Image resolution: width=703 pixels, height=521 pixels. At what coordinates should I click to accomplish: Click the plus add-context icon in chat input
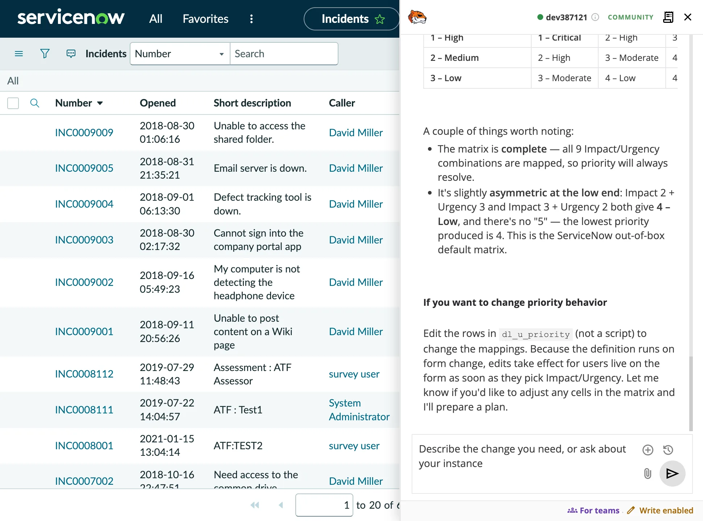coord(648,450)
